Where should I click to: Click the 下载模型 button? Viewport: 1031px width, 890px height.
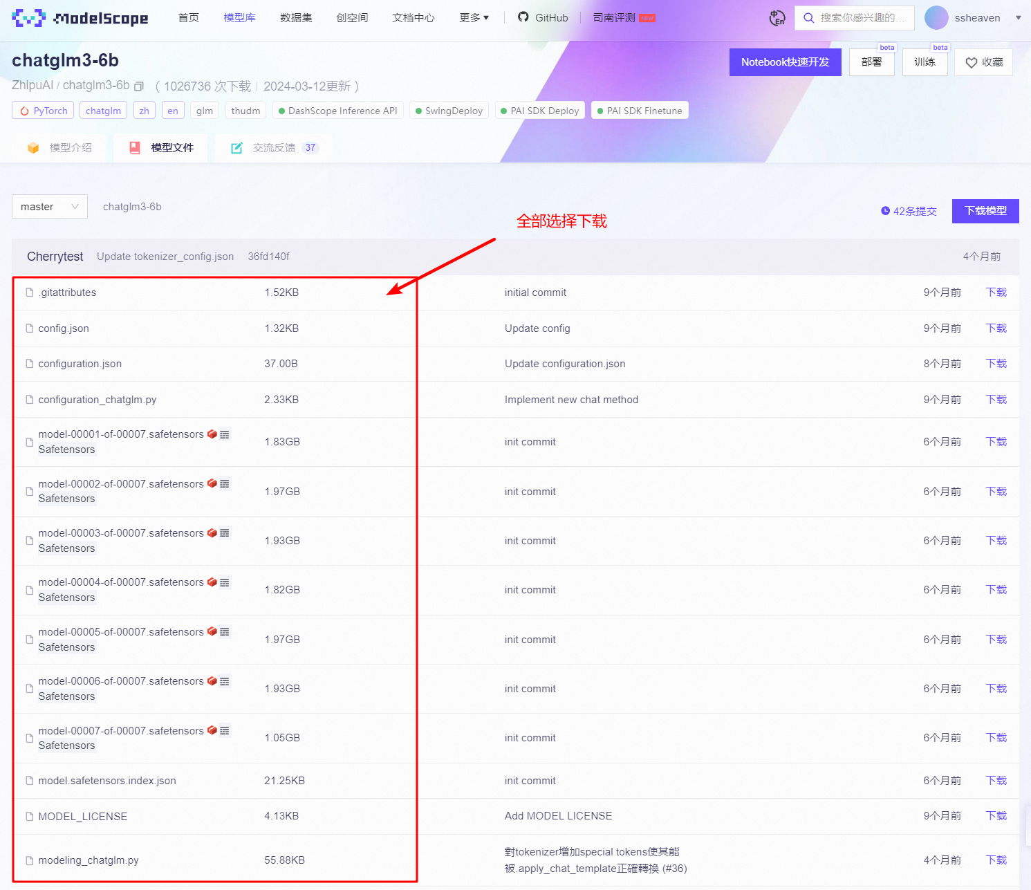tap(985, 211)
